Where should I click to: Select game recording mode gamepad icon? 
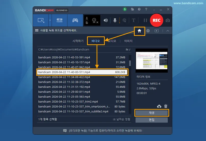(75, 20)
